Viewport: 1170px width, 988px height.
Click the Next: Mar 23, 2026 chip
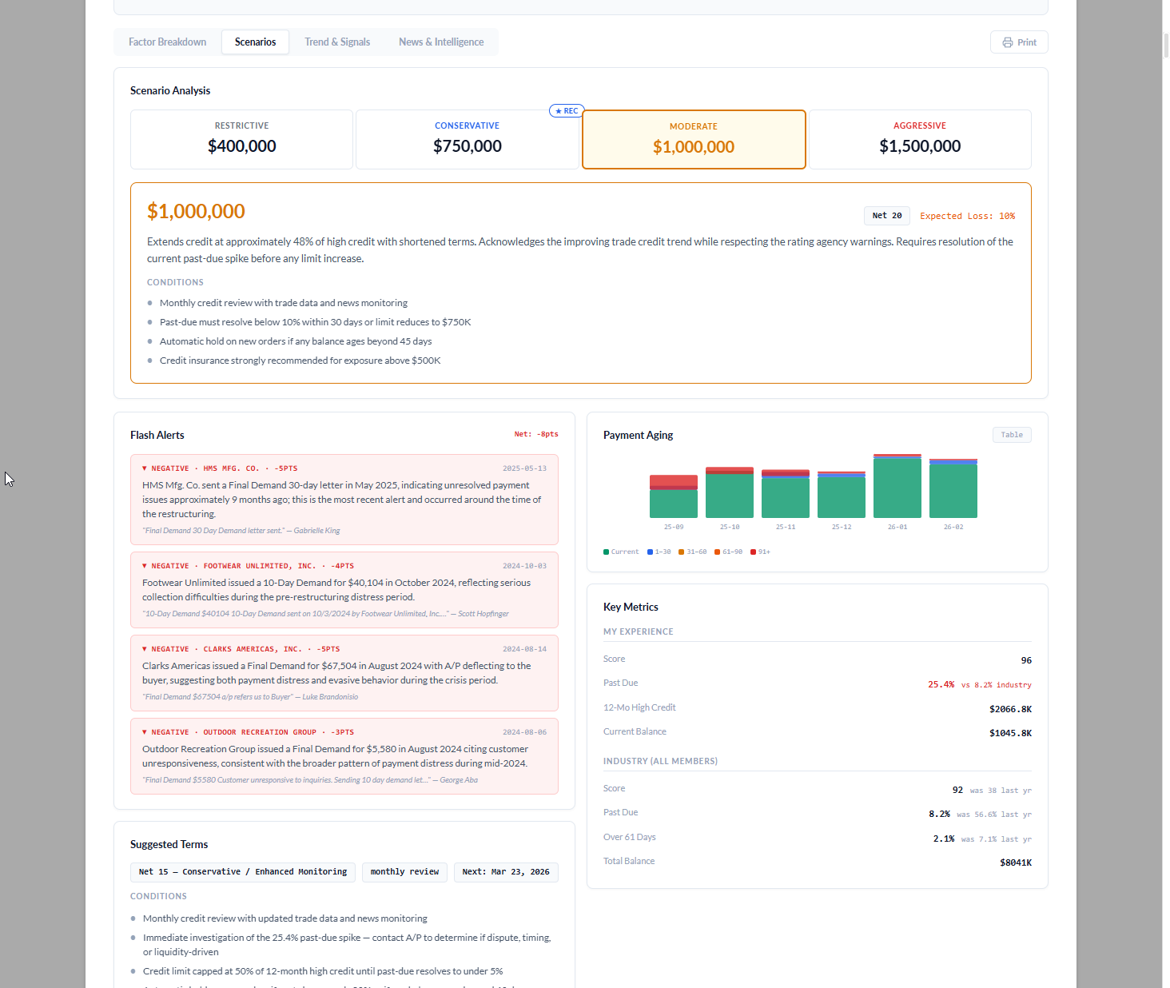[506, 872]
